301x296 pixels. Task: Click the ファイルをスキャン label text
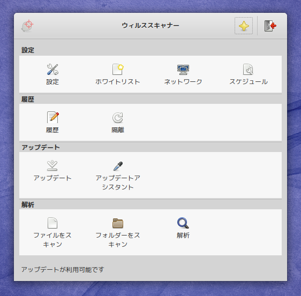(x=52, y=240)
